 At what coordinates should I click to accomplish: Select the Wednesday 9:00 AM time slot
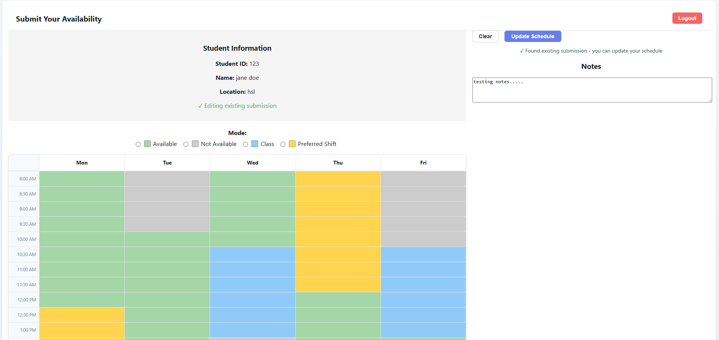(252, 209)
